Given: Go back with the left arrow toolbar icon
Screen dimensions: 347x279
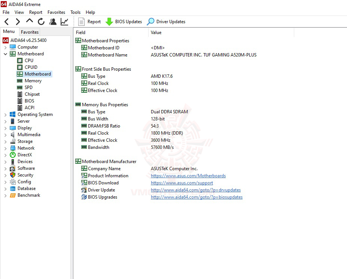Looking at the screenshot, I should click(7, 22).
